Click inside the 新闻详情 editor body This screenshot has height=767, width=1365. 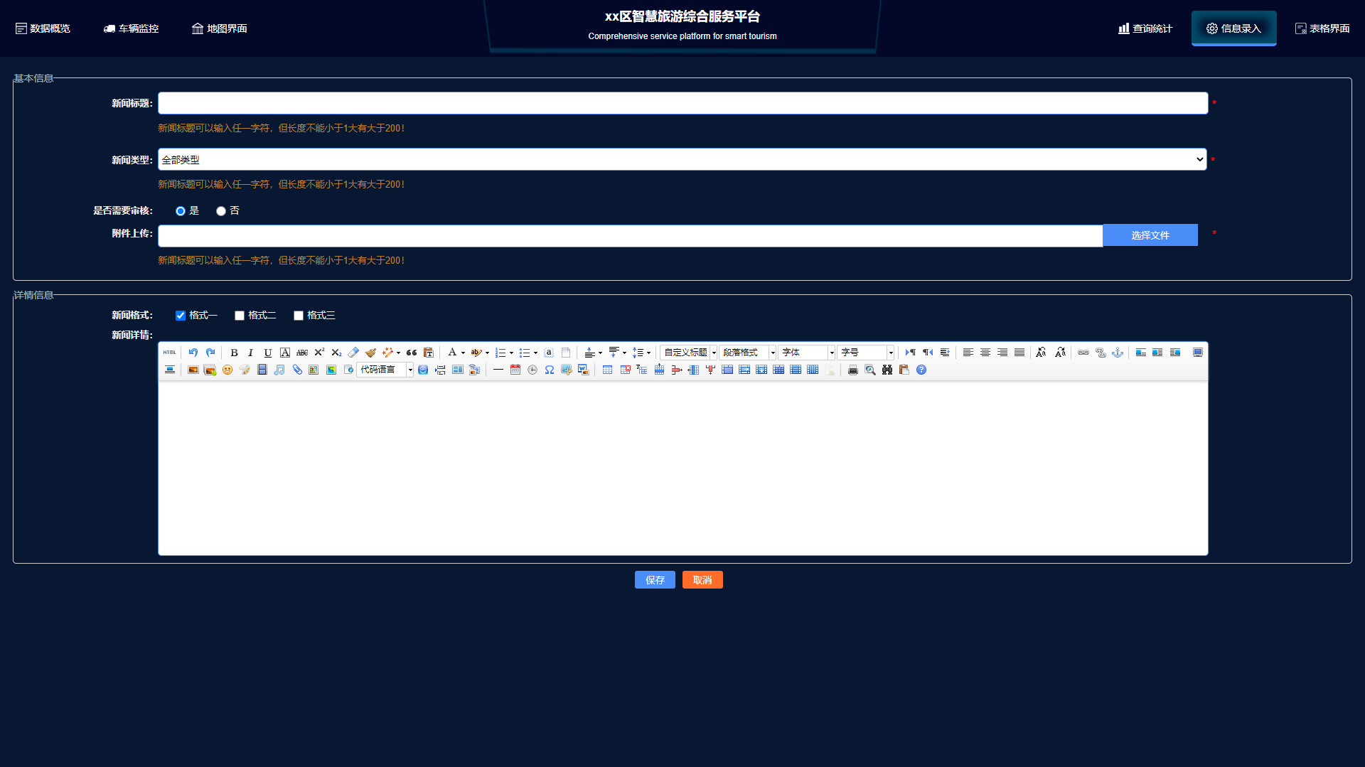pos(682,468)
